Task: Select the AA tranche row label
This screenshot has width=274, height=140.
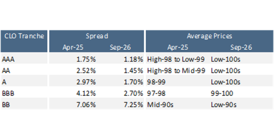Action: point(6,71)
